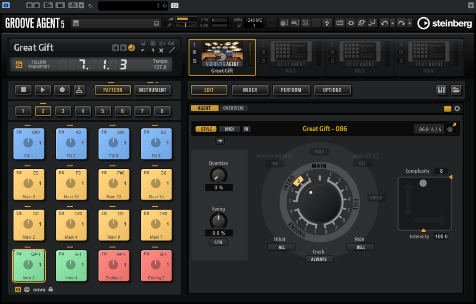Image resolution: width=476 pixels, height=304 pixels.
Task: Enable Read automation button
Action: pyautogui.click(x=29, y=5)
